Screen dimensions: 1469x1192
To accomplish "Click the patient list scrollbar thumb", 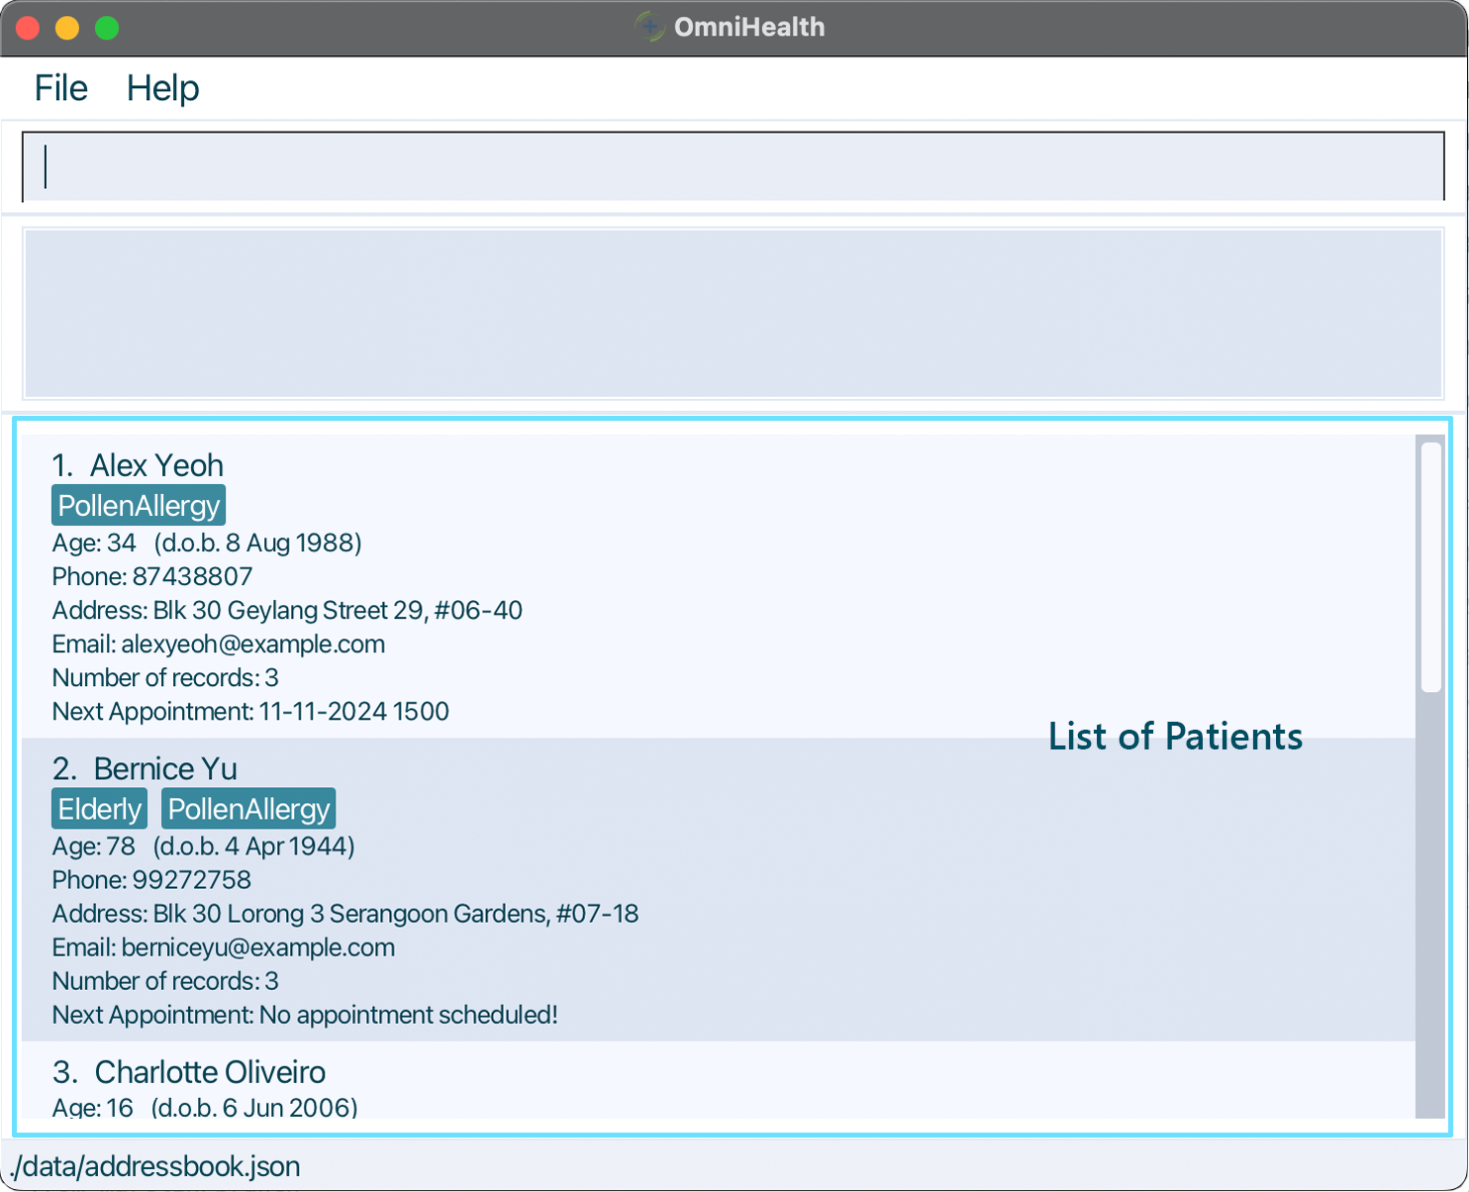I will 1430,567.
